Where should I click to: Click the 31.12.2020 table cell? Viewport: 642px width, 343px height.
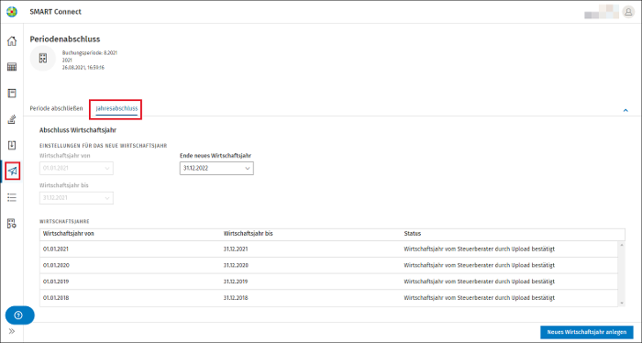tap(236, 265)
